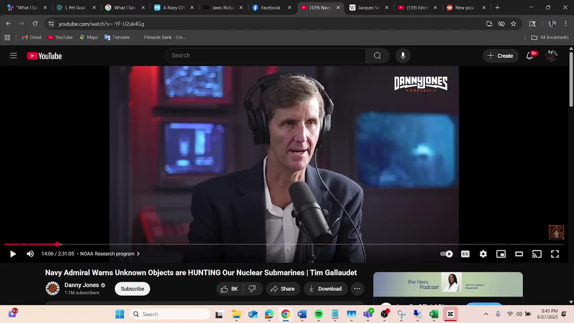This screenshot has height=323, width=574.
Task: Click the Windows taskbar search box
Action: (170, 314)
